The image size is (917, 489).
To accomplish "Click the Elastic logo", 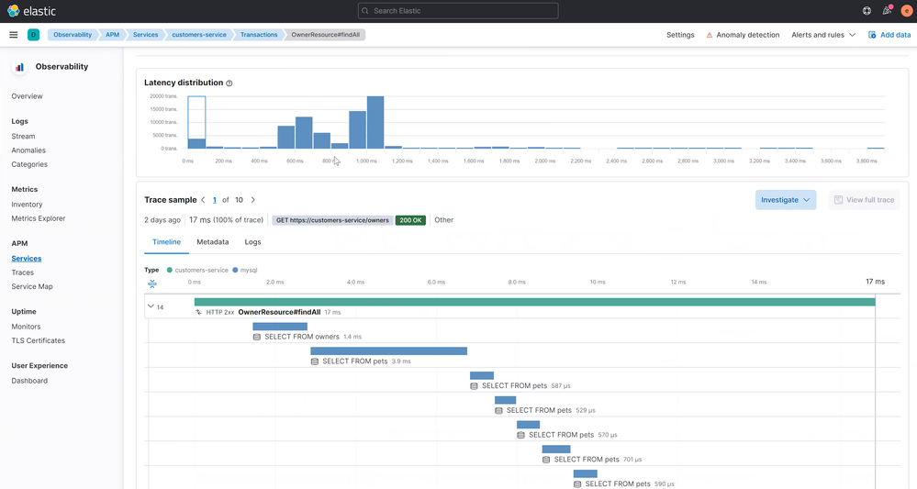I will click(31, 10).
